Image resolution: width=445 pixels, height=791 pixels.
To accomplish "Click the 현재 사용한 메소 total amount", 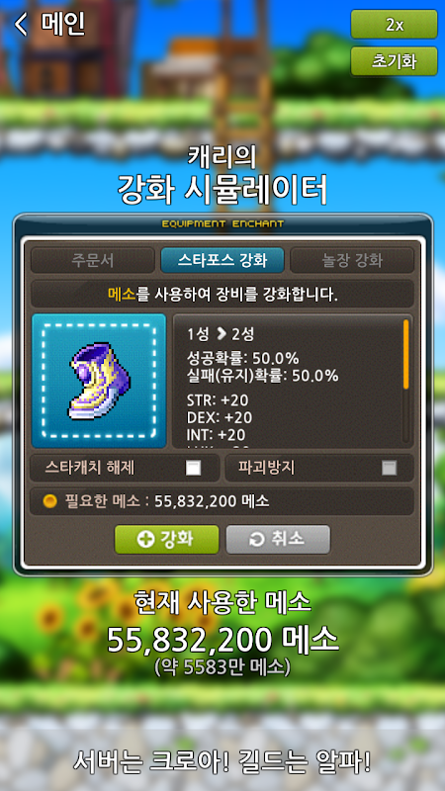I will pyautogui.click(x=222, y=640).
